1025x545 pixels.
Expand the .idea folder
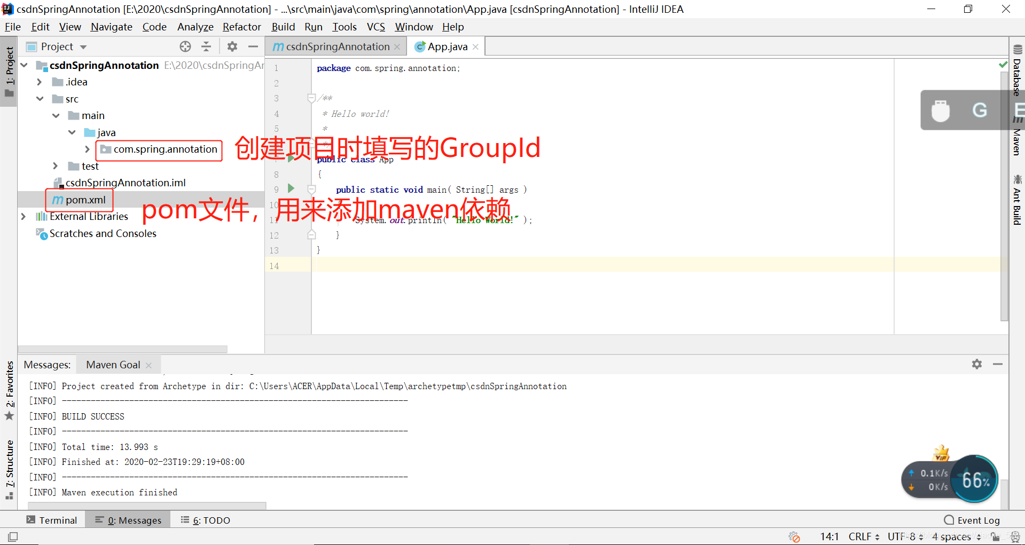[x=40, y=82]
